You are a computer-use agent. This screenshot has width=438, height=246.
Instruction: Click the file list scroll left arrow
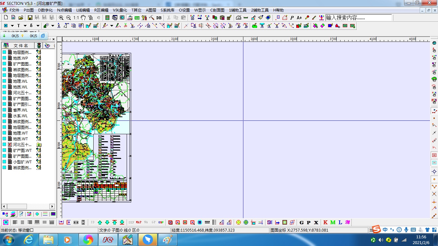tap(4, 206)
